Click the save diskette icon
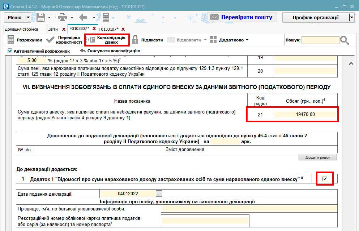 point(41,17)
